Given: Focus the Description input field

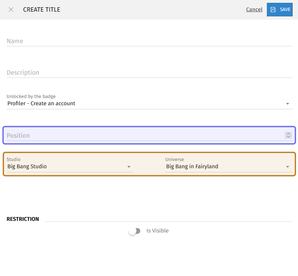Looking at the screenshot, I should [x=150, y=72].
